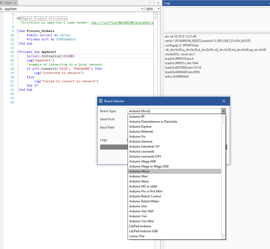Select Arduino NG or older
270x249 pixels.
pos(175,186)
